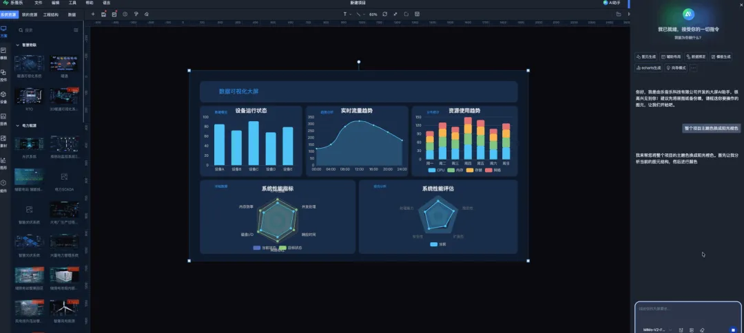
Task: Click the 实时流量趋势 area chart
Action: [x=357, y=140]
